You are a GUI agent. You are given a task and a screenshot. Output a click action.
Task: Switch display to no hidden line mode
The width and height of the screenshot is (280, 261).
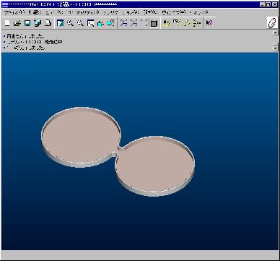click(144, 23)
